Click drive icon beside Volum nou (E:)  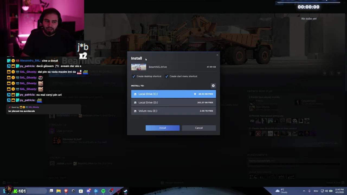[x=135, y=111]
